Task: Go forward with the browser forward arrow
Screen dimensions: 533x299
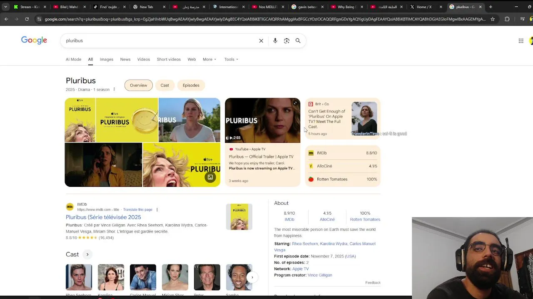Action: coord(17,19)
